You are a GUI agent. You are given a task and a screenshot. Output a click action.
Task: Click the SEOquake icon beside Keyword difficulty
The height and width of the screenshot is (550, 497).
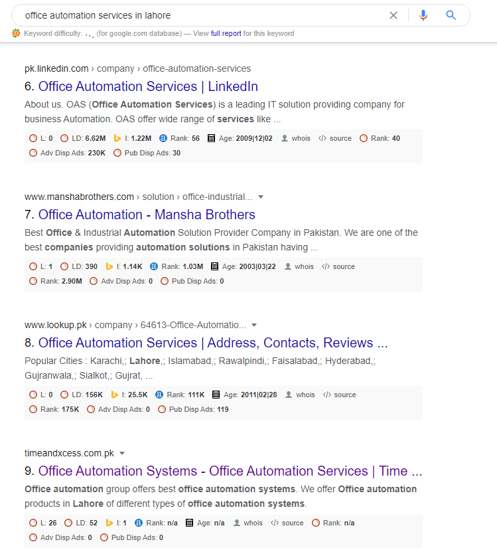tap(16, 33)
